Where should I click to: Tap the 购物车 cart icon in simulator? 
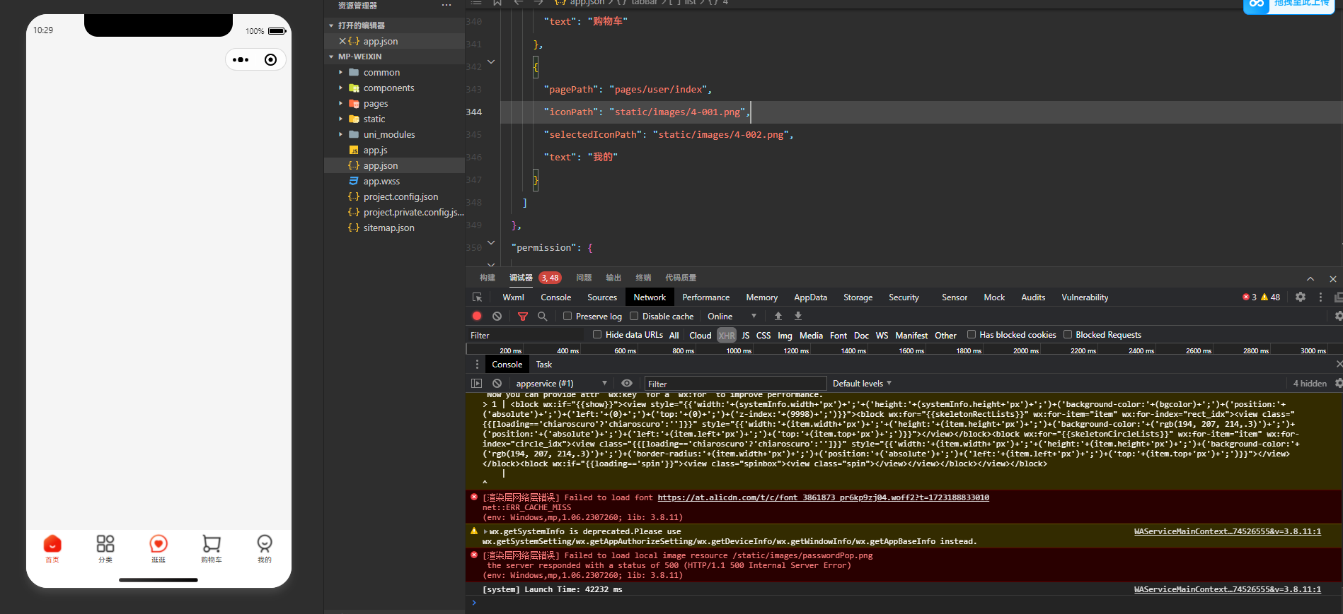212,543
